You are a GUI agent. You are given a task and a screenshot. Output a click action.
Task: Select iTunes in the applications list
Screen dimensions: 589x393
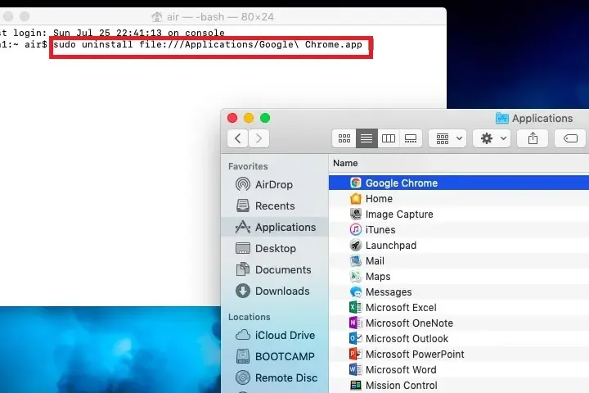pos(459,229)
